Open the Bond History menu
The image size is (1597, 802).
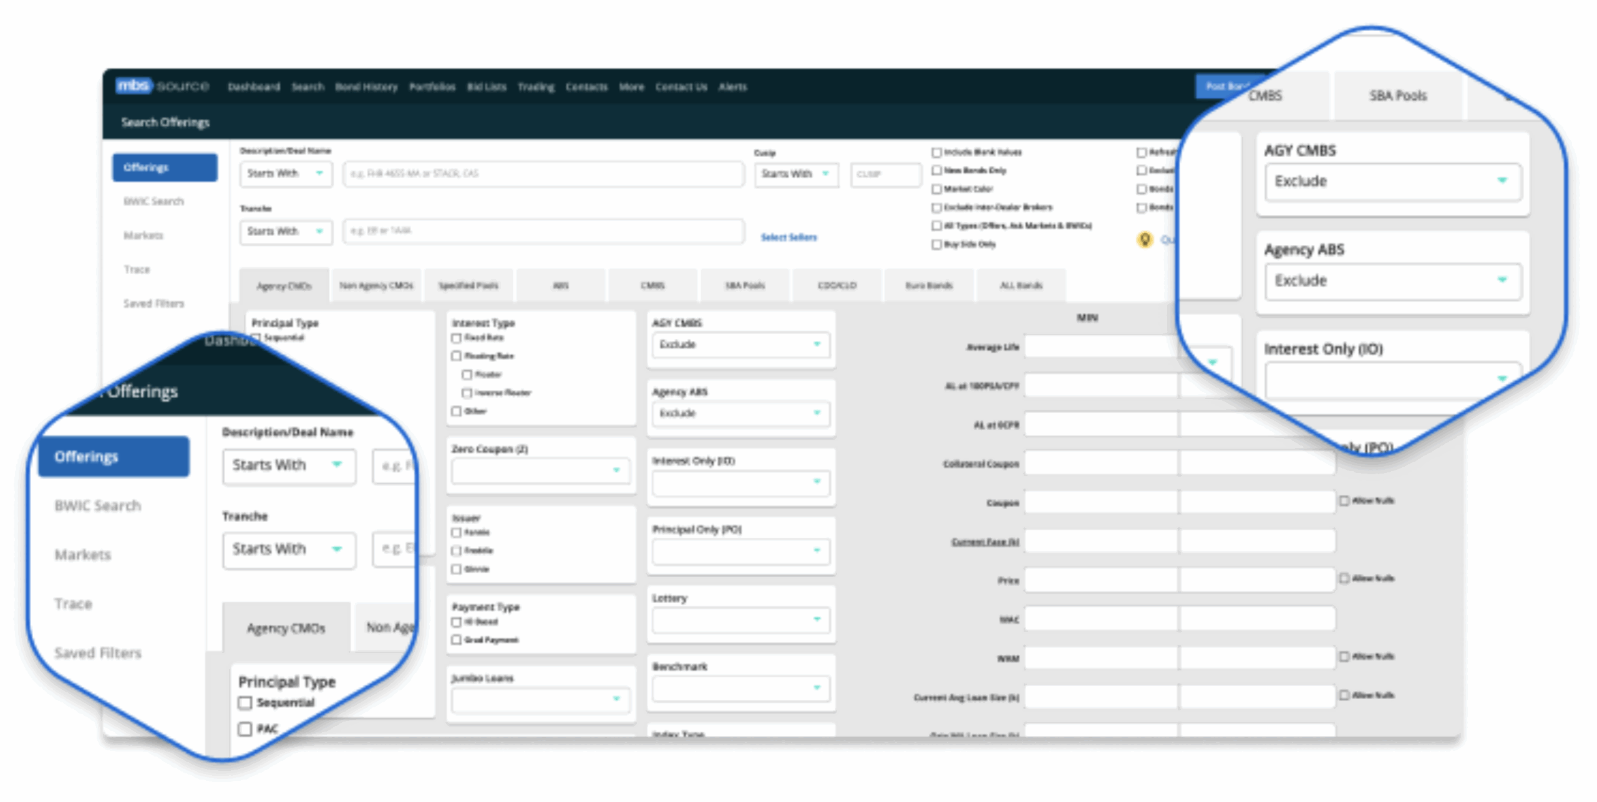[x=367, y=87]
